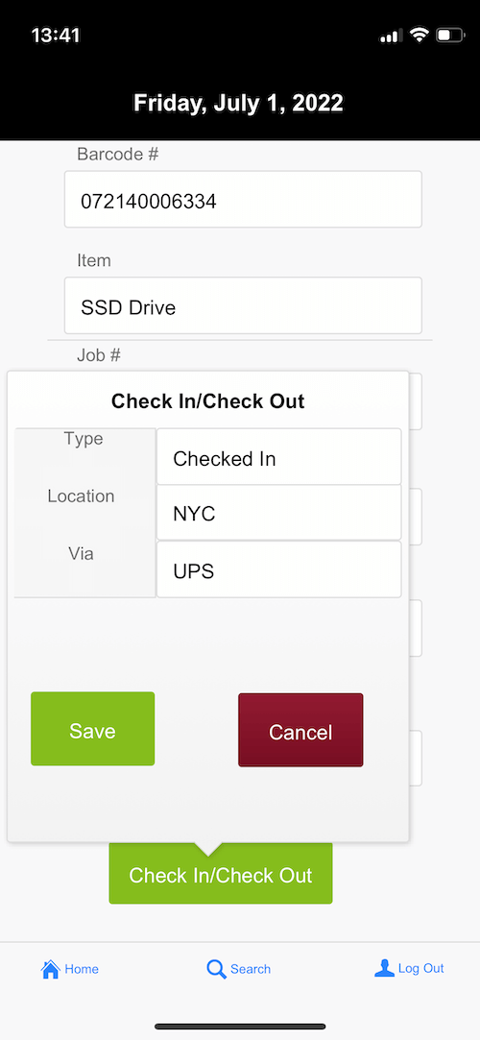Switch to the Search tab label
The height and width of the screenshot is (1040, 480).
tap(251, 969)
